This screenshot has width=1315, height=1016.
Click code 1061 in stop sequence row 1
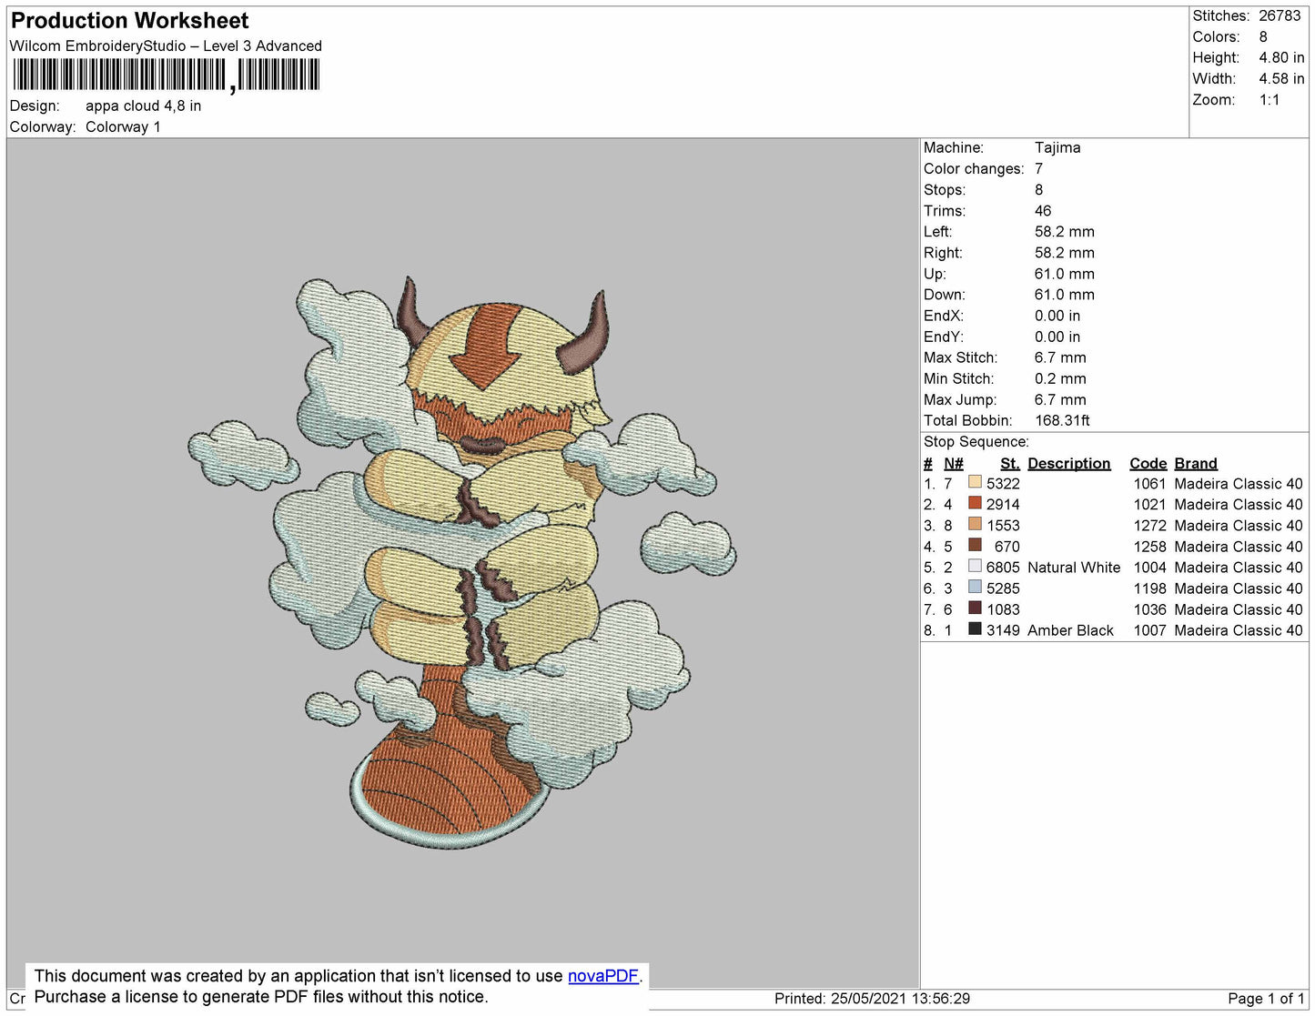tap(1149, 483)
